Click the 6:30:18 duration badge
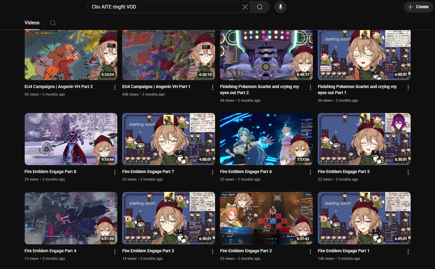Viewport: 435px width, 269px height. point(205,75)
